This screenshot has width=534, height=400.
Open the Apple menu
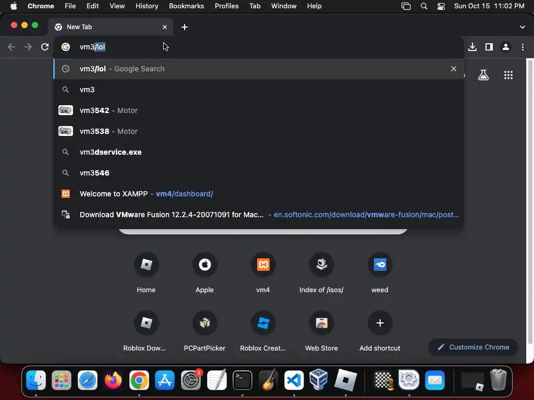[14, 6]
